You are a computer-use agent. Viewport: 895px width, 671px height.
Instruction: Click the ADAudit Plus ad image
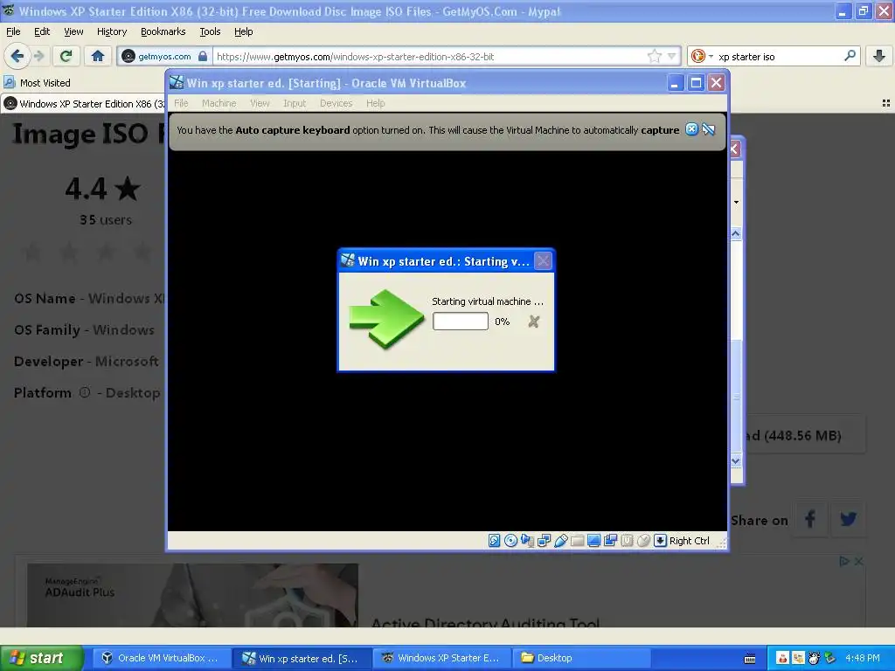193,595
